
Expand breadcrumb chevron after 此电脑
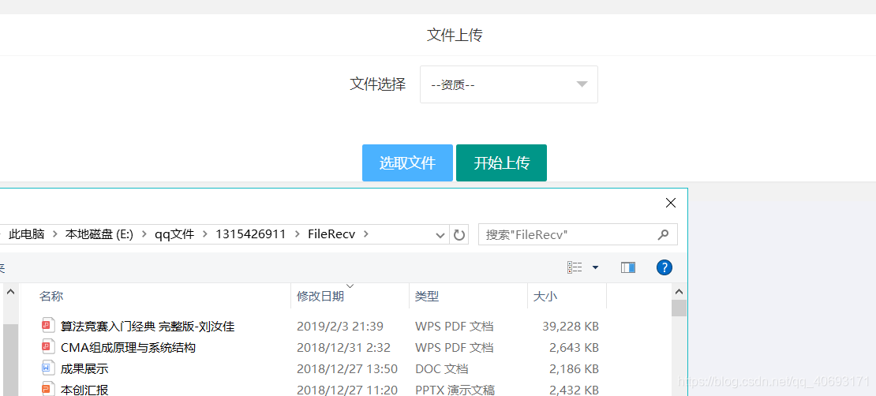tap(54, 234)
